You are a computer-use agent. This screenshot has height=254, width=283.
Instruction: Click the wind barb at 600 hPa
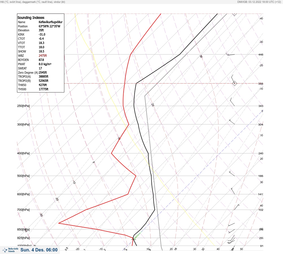(x=233, y=191)
